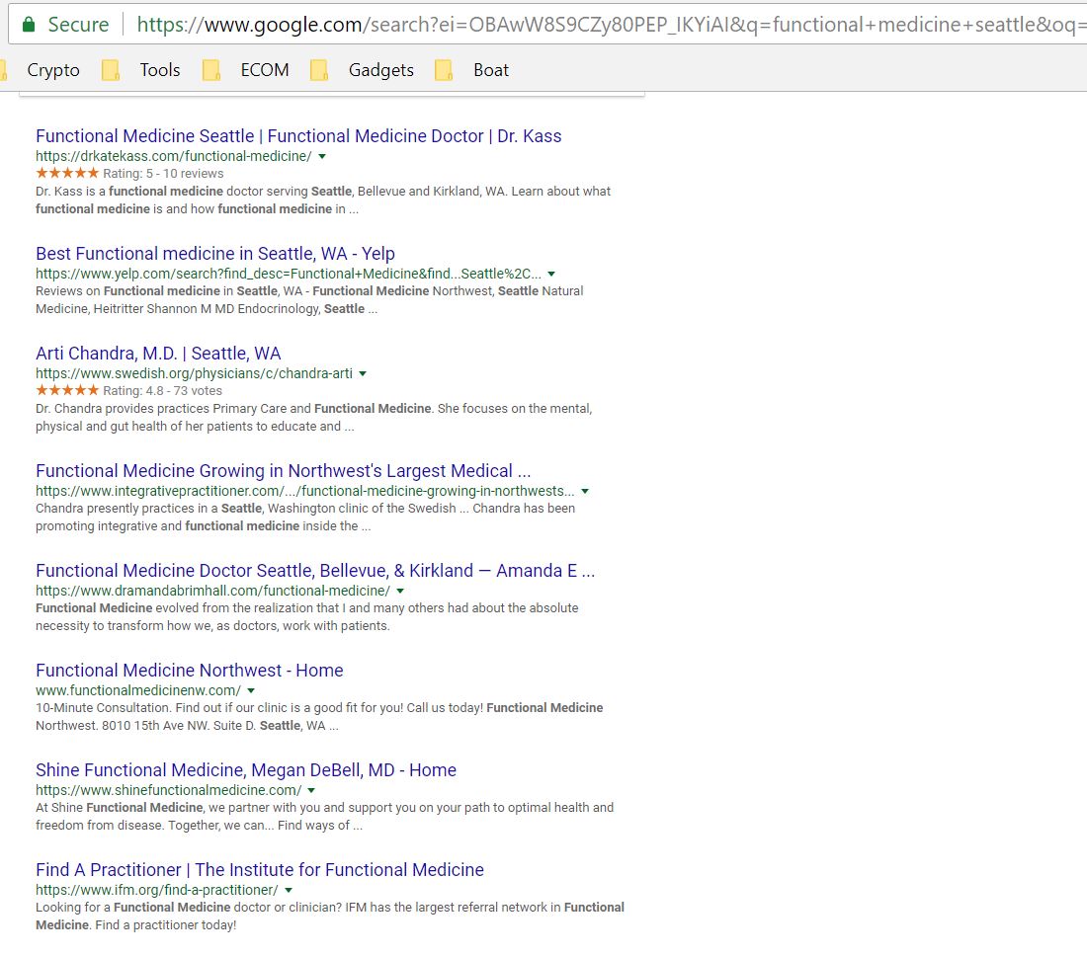Click the folder icon beside Tools bookmark

click(x=111, y=70)
